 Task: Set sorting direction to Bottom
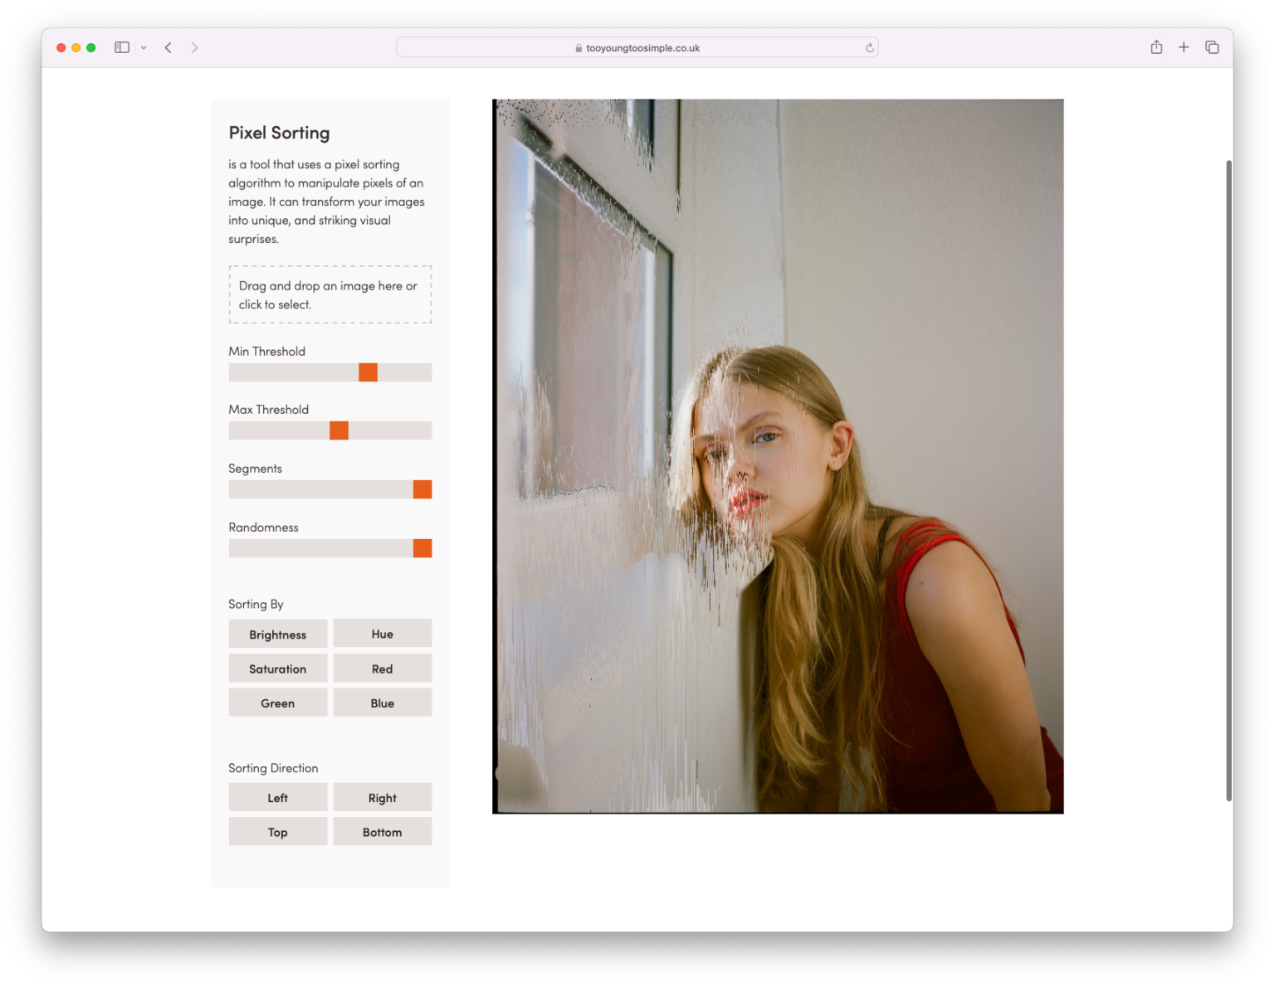coord(383,832)
